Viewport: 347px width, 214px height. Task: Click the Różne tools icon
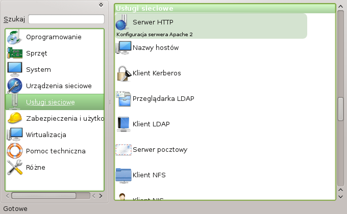(x=15, y=167)
